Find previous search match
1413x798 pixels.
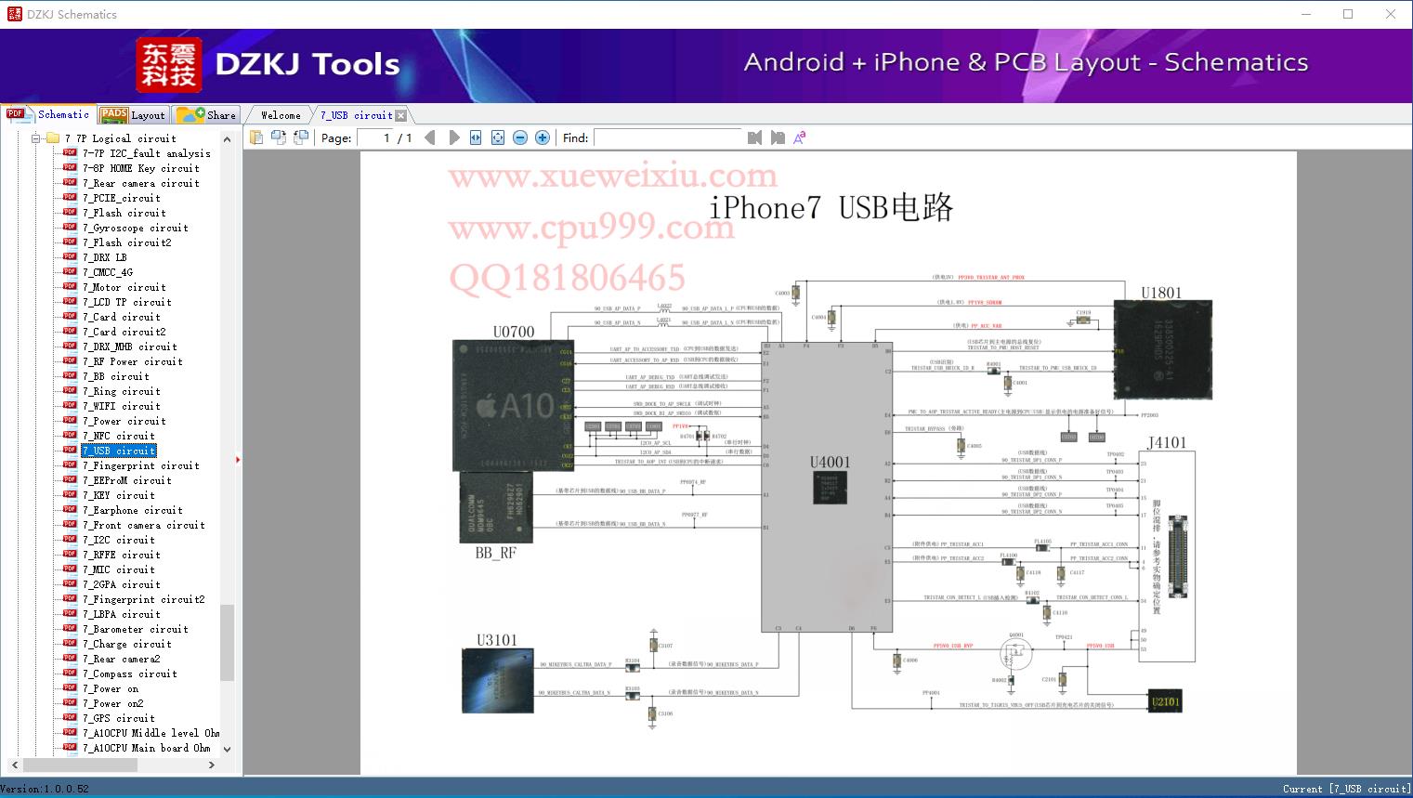[754, 137]
